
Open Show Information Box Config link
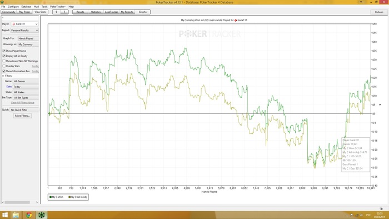(x=35, y=71)
